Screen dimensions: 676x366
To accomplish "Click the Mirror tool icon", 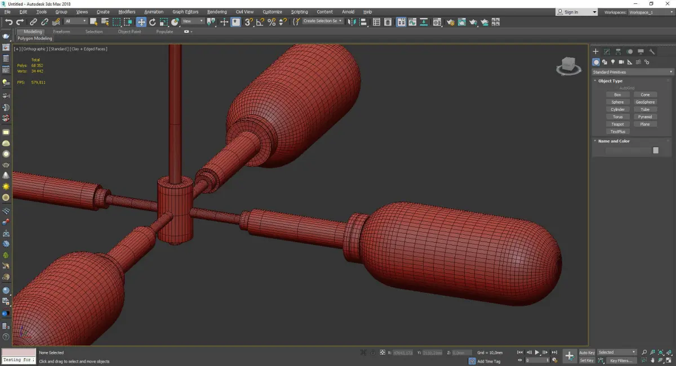I will pyautogui.click(x=352, y=22).
